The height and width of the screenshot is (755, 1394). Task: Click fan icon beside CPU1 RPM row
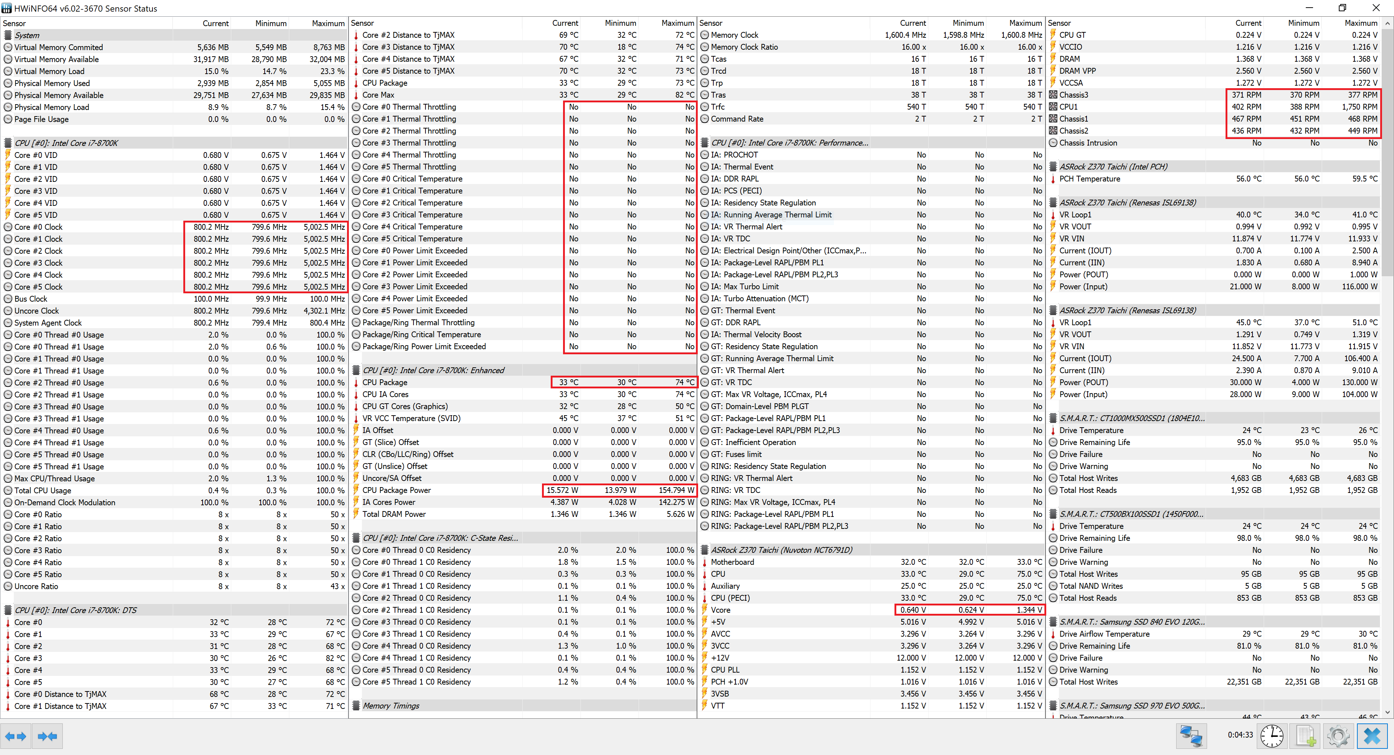pyautogui.click(x=1053, y=107)
